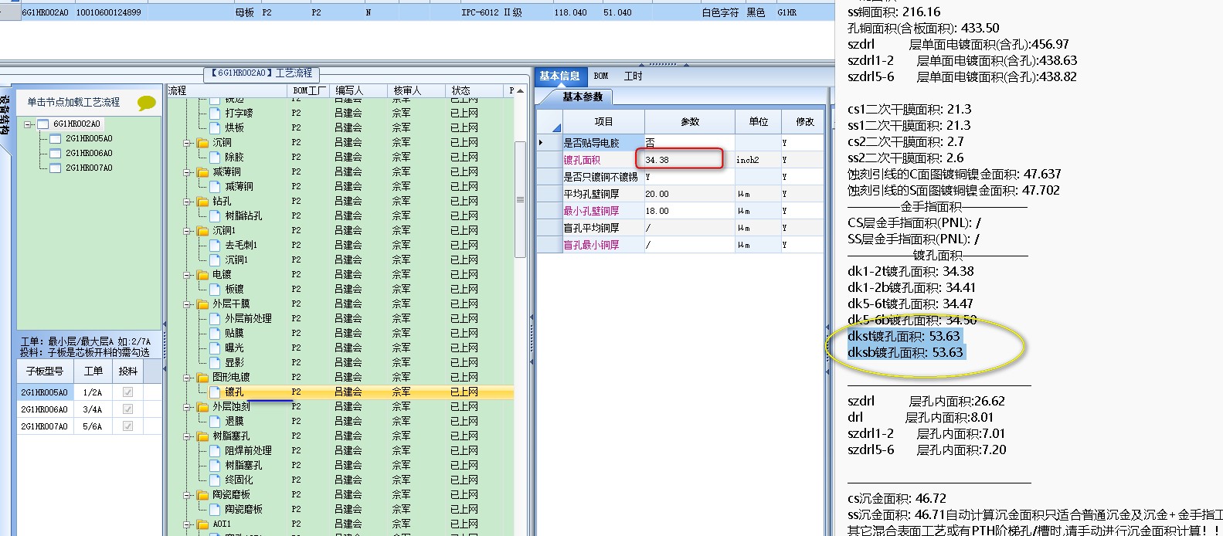Viewport: 1223px width, 536px height.
Task: Click the document icon beside 板镀
Action: click(215, 289)
